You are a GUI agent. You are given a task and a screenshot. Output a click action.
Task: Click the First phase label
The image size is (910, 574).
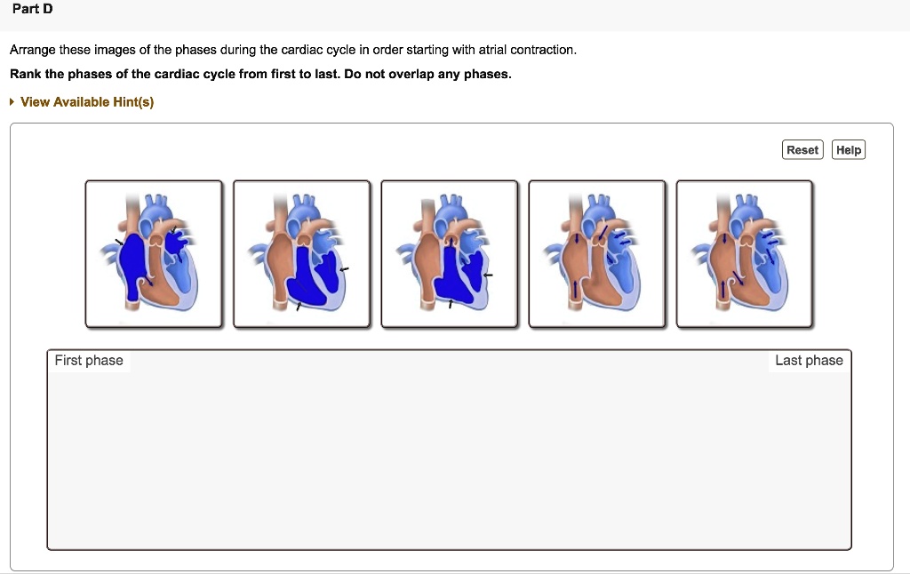click(89, 360)
